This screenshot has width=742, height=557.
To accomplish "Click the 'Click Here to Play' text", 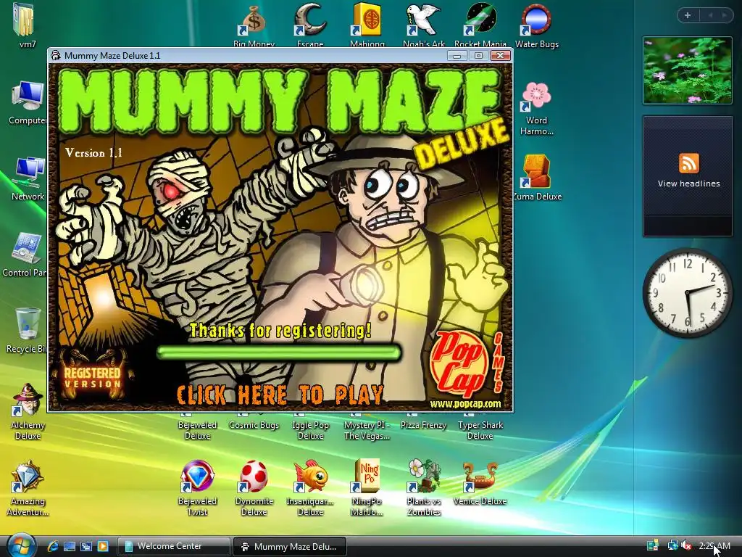I will (x=280, y=394).
